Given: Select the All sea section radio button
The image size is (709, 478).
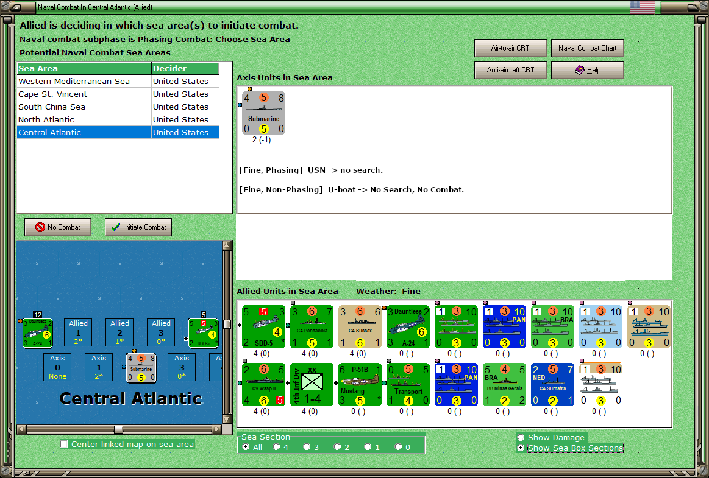Looking at the screenshot, I should [x=246, y=447].
